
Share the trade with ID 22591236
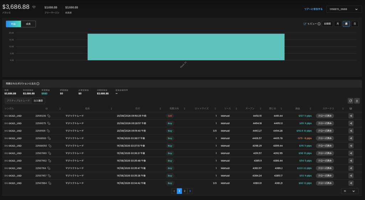[x=351, y=116]
